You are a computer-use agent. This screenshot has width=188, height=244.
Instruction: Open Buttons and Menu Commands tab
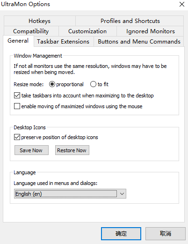click(x=139, y=42)
